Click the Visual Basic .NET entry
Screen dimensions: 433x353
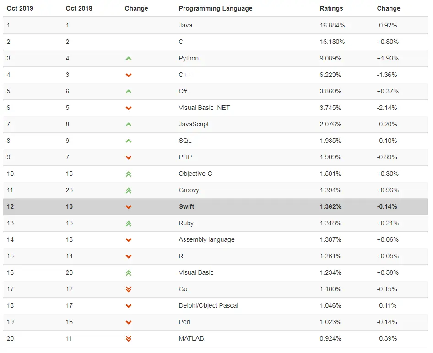(x=204, y=108)
